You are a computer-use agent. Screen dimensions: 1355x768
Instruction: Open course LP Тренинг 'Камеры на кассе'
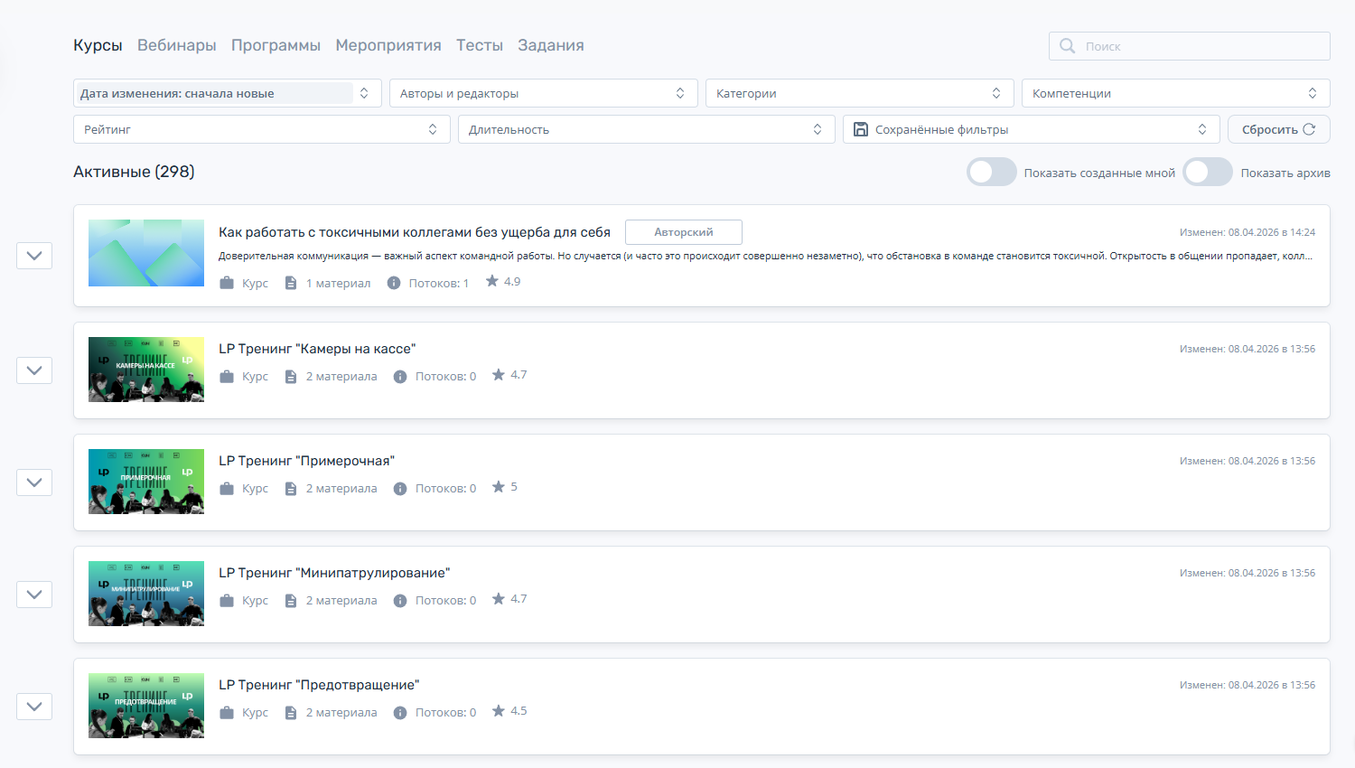pos(317,349)
